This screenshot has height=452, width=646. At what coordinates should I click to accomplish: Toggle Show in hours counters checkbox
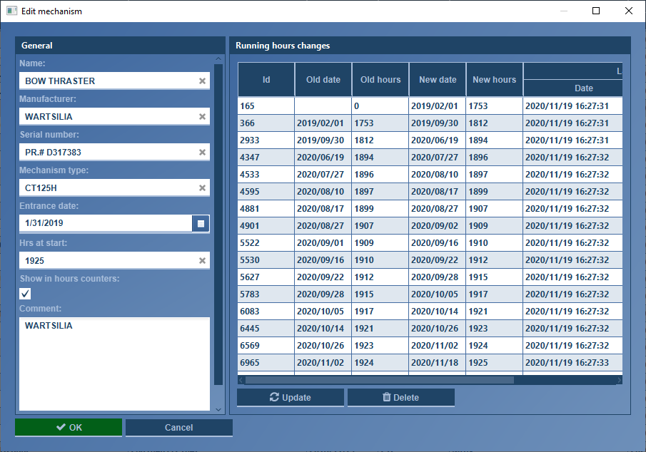26,294
